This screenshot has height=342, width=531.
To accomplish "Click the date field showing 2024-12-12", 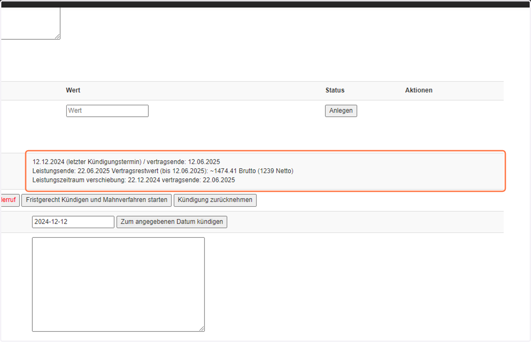I will click(x=73, y=222).
